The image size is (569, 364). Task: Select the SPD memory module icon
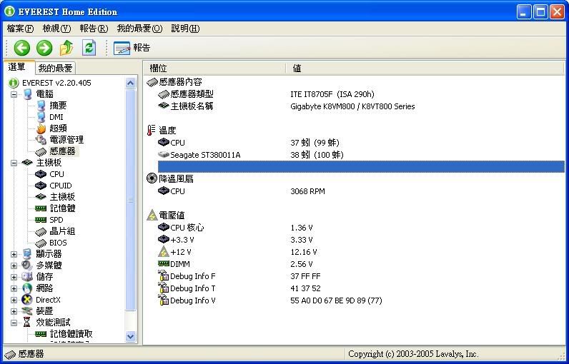(x=41, y=220)
